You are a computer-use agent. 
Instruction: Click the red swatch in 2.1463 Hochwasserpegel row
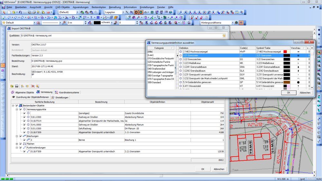coord(285,52)
